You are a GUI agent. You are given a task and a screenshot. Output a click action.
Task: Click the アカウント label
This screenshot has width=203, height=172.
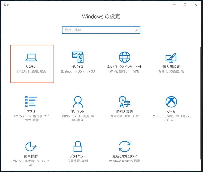(x=78, y=112)
